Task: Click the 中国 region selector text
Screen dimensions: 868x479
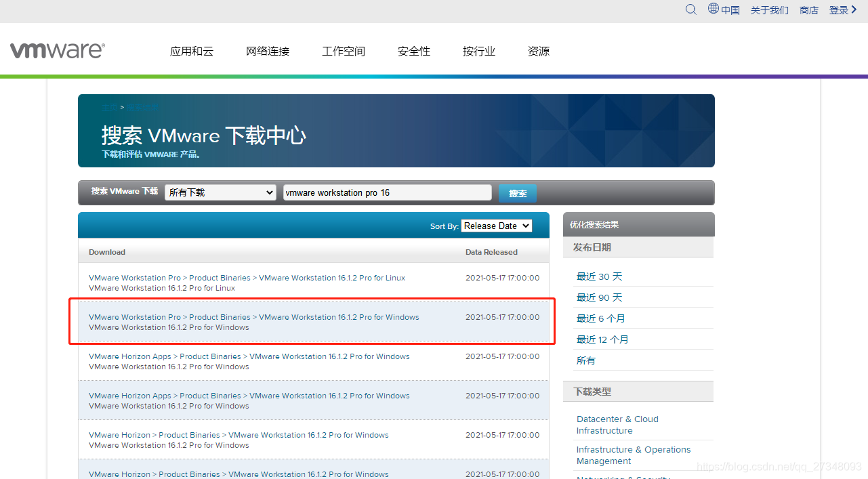Action: (x=730, y=10)
